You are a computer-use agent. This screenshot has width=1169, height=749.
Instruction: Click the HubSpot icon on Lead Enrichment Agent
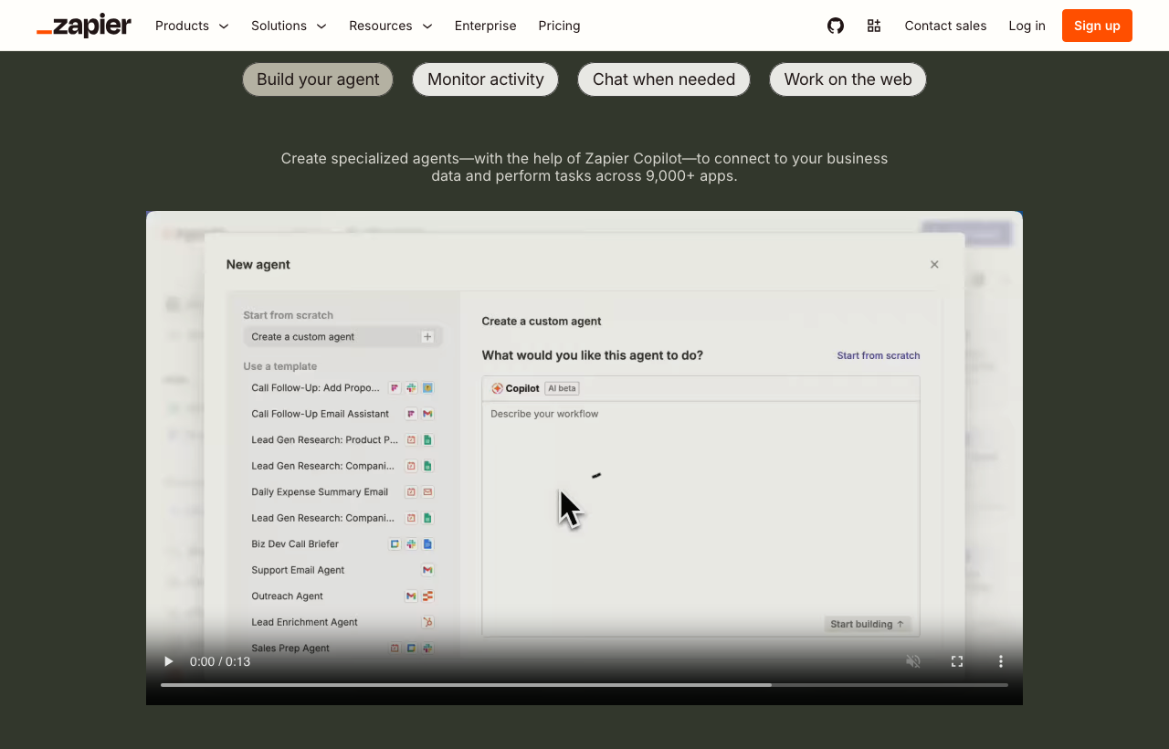(x=427, y=622)
